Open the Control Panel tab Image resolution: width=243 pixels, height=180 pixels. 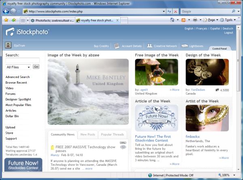click(x=220, y=48)
